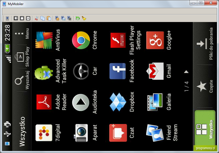Open the Dropbox app
219x153 pixels.
(x=118, y=102)
